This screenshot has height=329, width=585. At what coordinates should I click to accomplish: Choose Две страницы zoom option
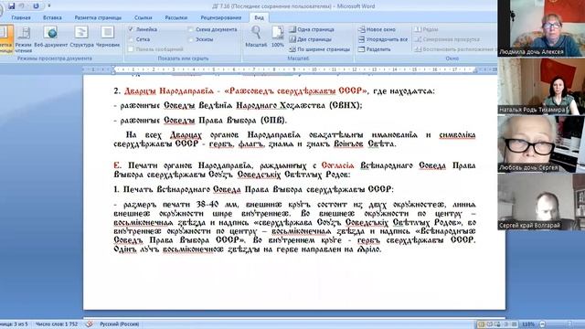(311, 39)
